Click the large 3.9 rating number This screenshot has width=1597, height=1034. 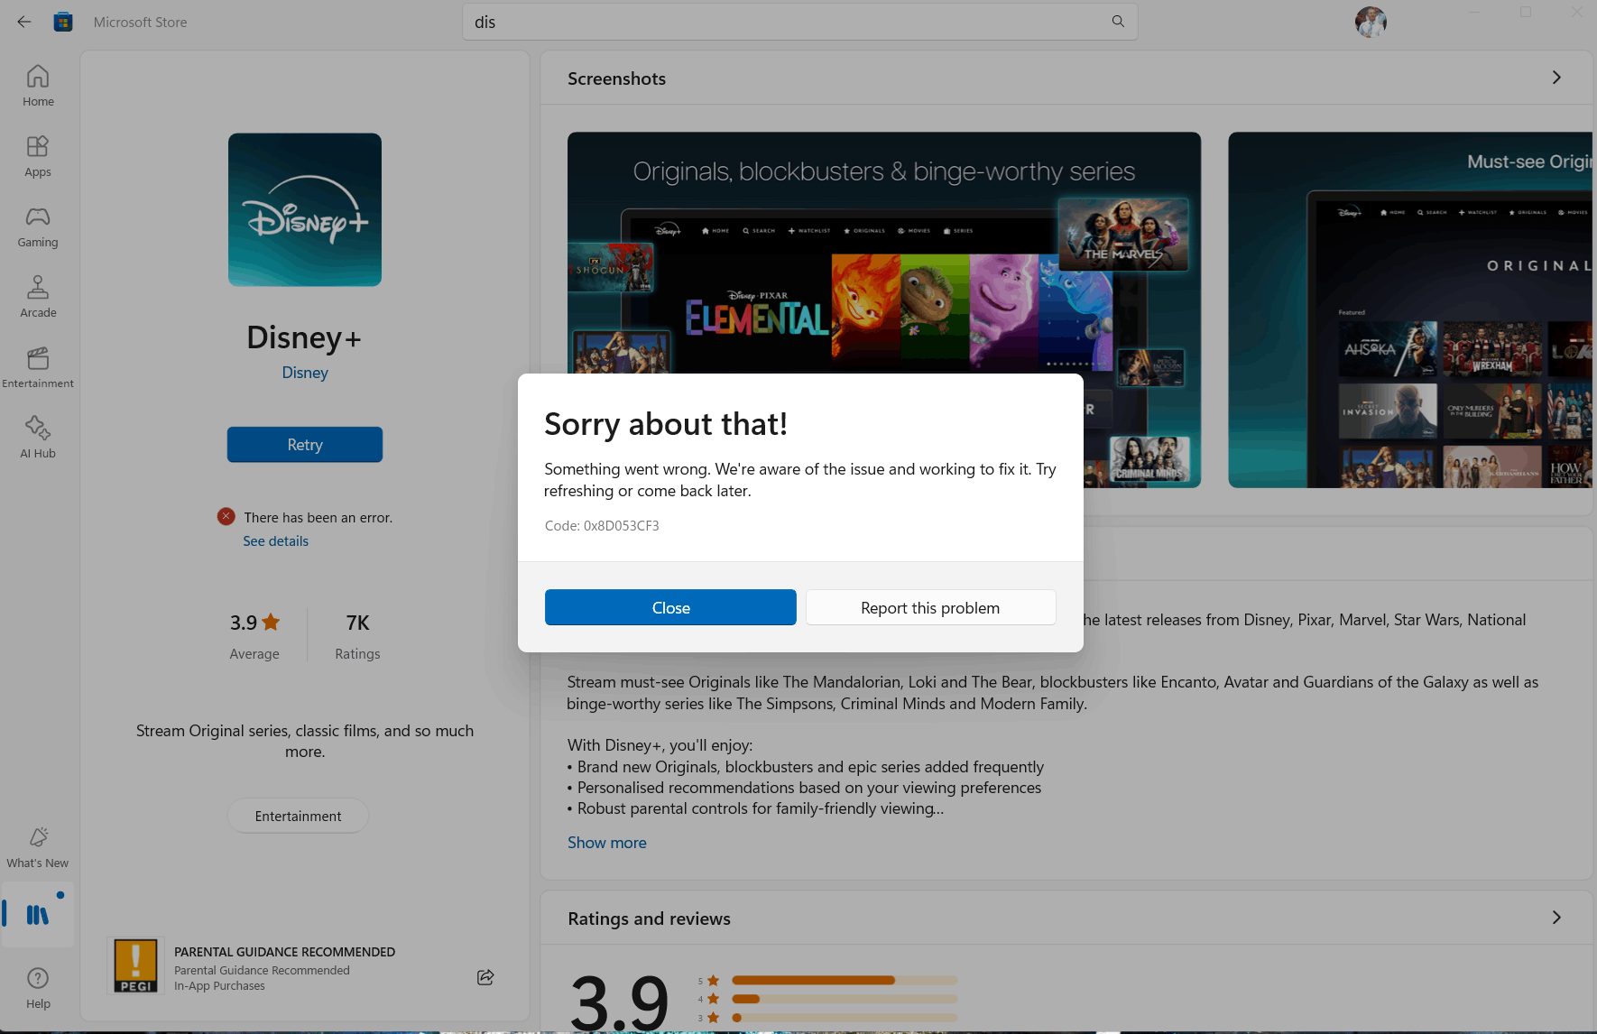click(620, 1002)
